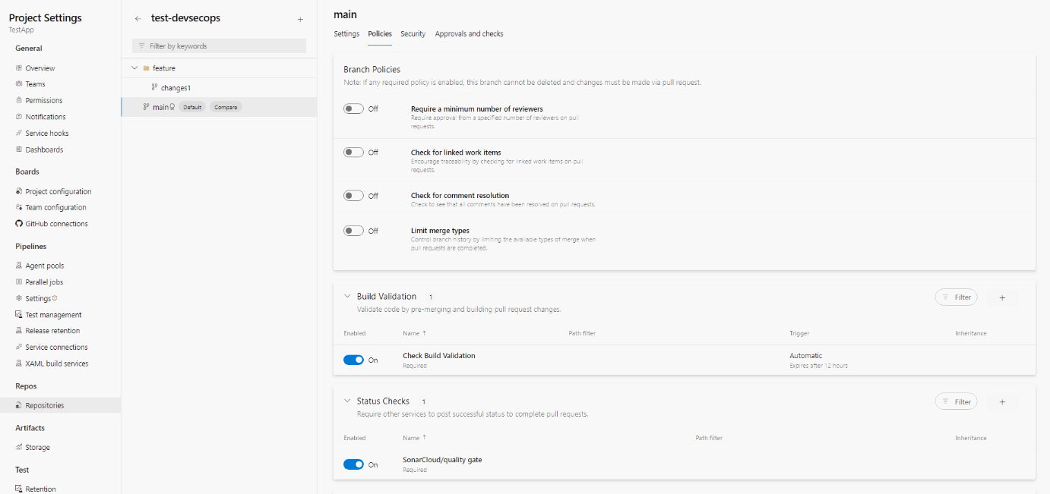
Task: Open GitHub connections from sidebar
Action: pyautogui.click(x=56, y=224)
